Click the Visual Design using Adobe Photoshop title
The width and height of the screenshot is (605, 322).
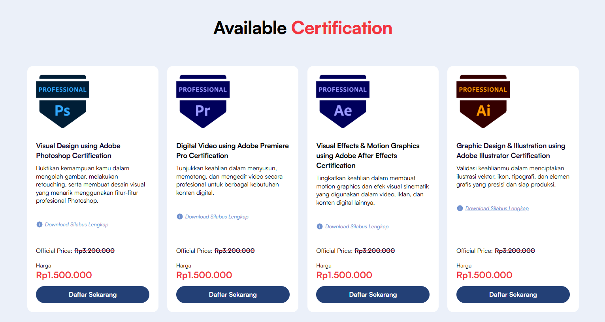coord(78,151)
